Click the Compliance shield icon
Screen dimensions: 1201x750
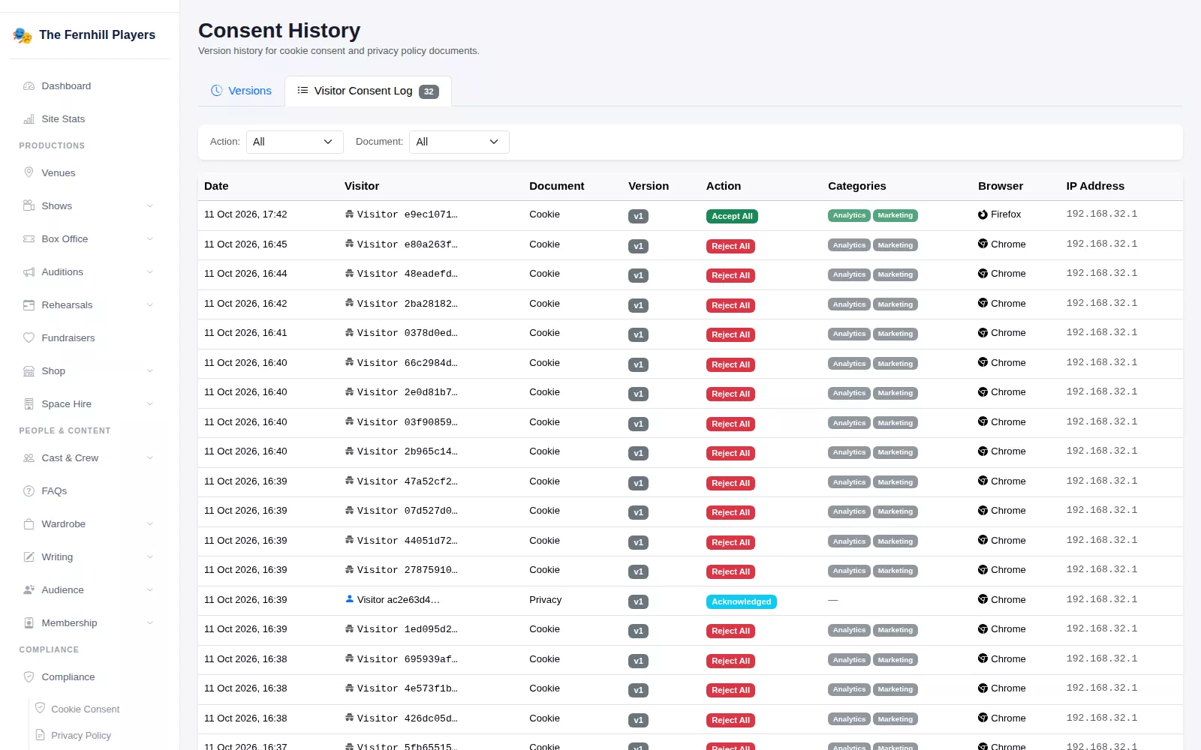tap(29, 676)
